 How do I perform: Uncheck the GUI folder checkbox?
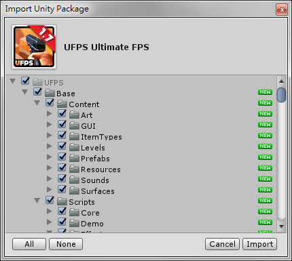point(62,124)
